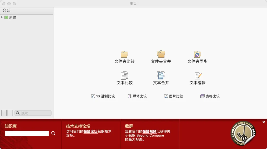Image resolution: width=267 pixels, height=149 pixels.
Task: Open the 文件夹比较 folder compare icon
Action: [124, 55]
